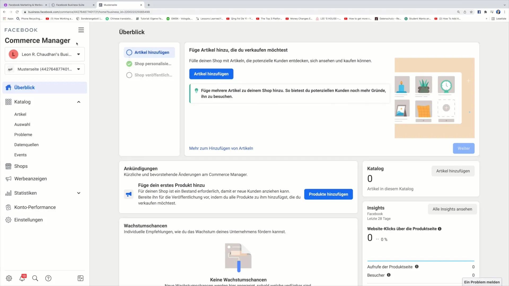Screen dimensions: 509x286
Task: Open Auswahl in Katalog menu
Action: pos(22,124)
